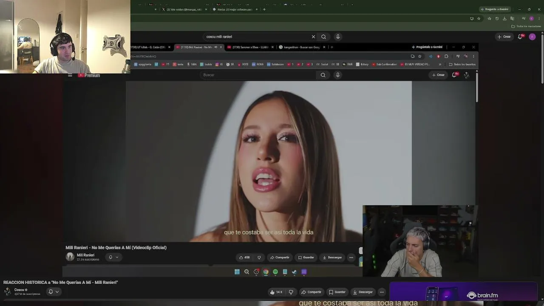
Task: Open more actions under Mili Ranieri video
Action: pyautogui.click(x=351, y=257)
